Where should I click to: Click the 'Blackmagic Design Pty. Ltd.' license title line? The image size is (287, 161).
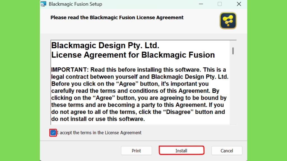pos(105,46)
